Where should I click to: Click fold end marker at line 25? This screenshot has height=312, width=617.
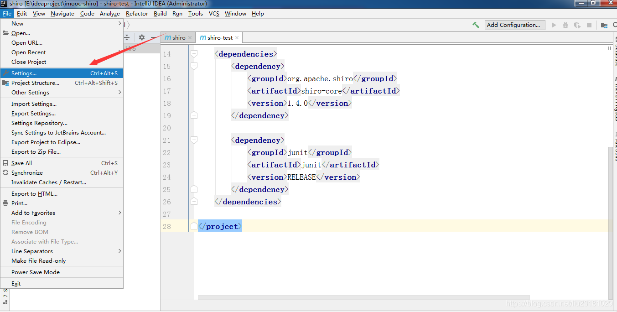point(194,189)
